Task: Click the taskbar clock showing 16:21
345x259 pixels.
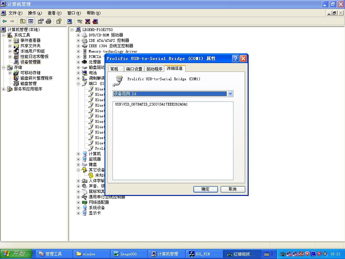Action: (x=335, y=254)
